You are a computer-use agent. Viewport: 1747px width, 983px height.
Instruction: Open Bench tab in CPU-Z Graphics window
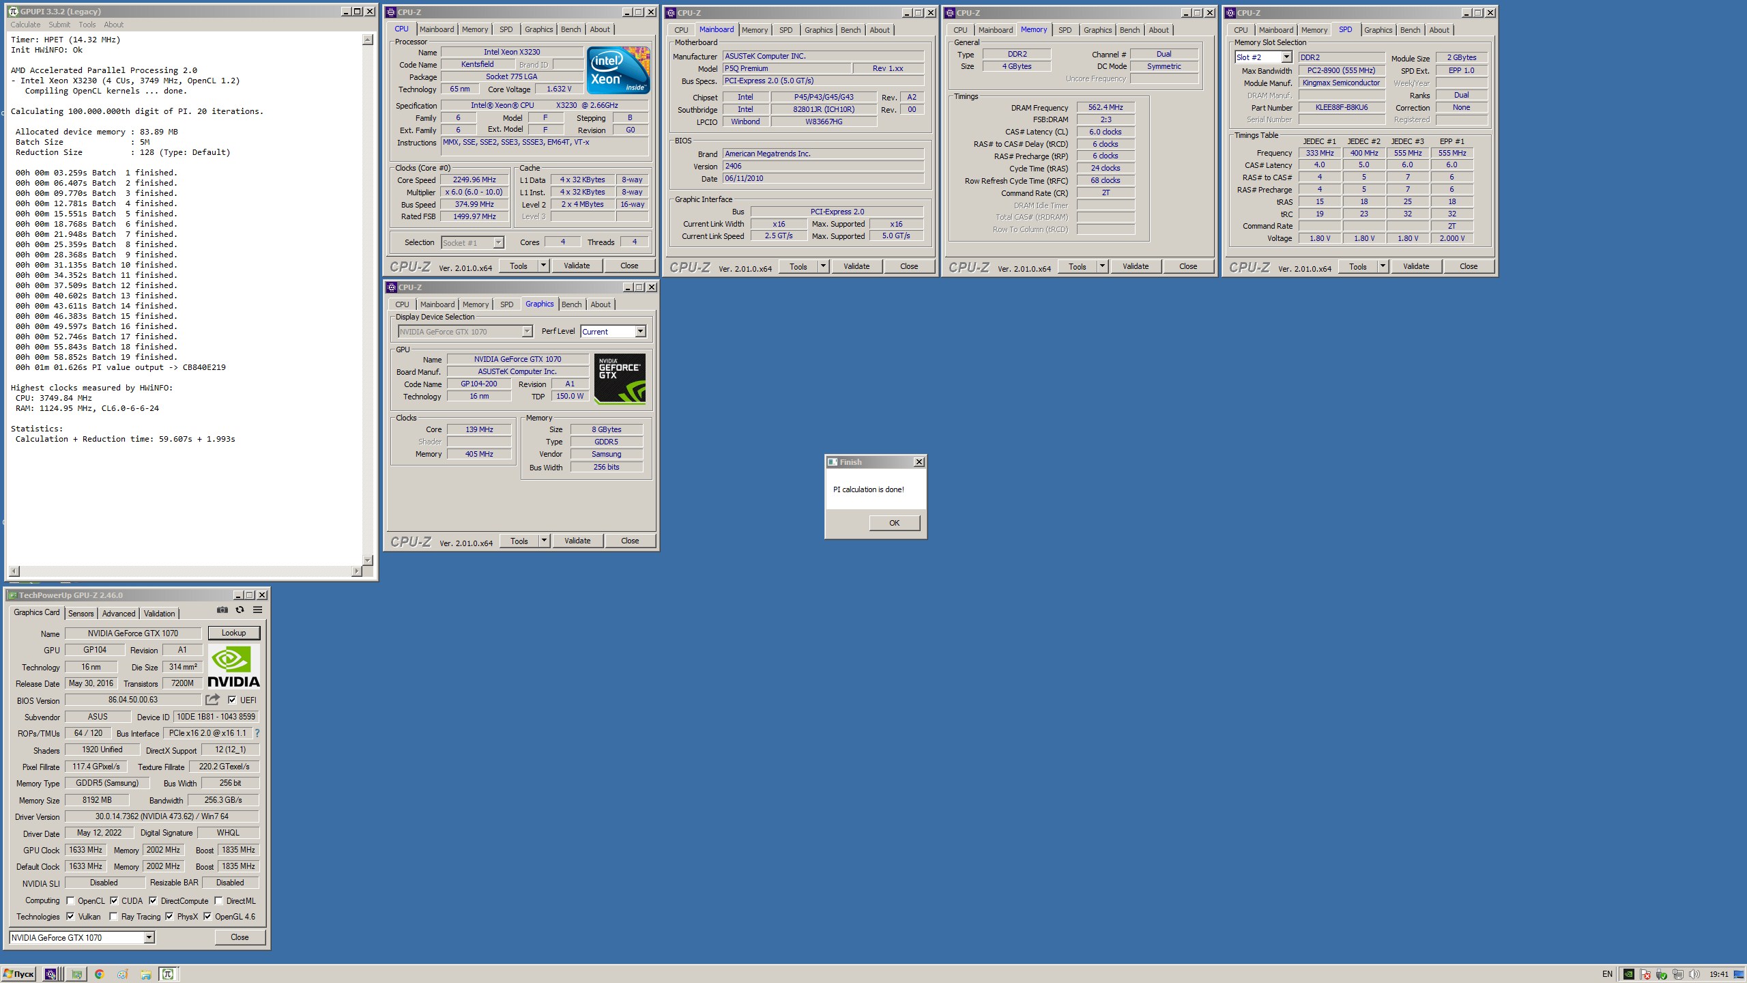coord(572,304)
